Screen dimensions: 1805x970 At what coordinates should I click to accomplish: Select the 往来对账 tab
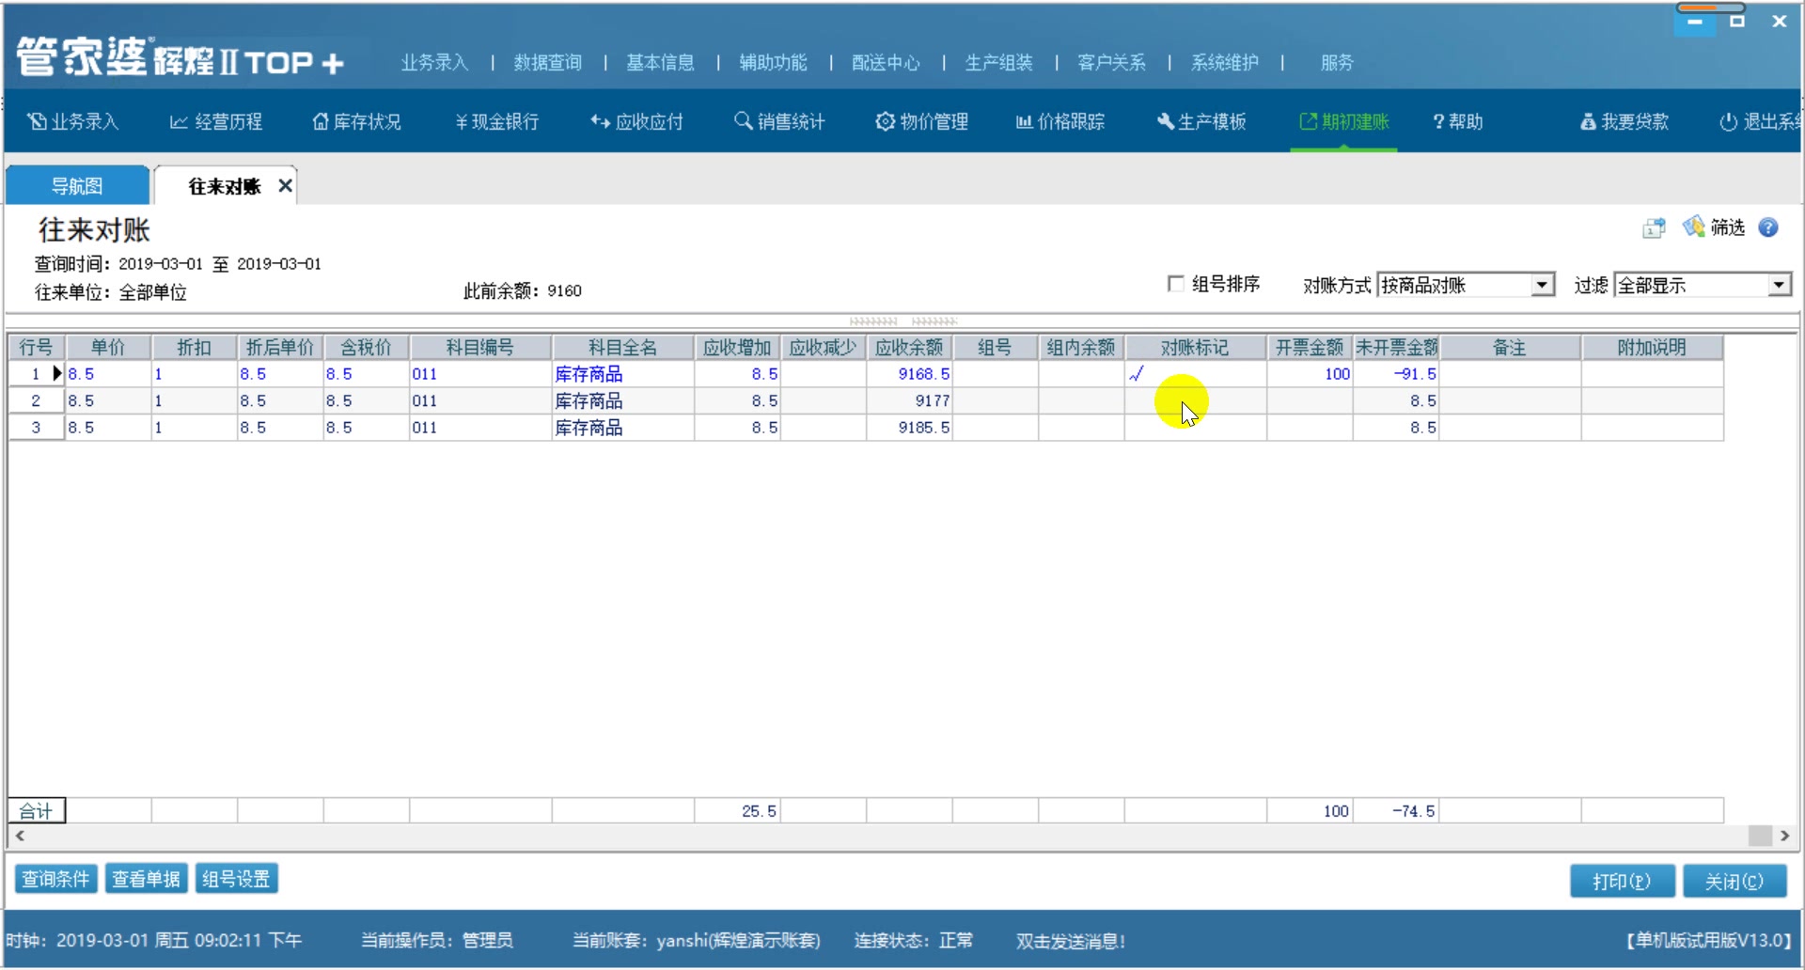224,186
